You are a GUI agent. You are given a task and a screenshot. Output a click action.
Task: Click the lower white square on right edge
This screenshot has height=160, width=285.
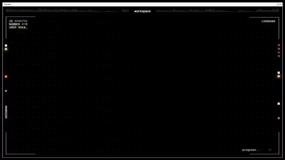(279, 104)
